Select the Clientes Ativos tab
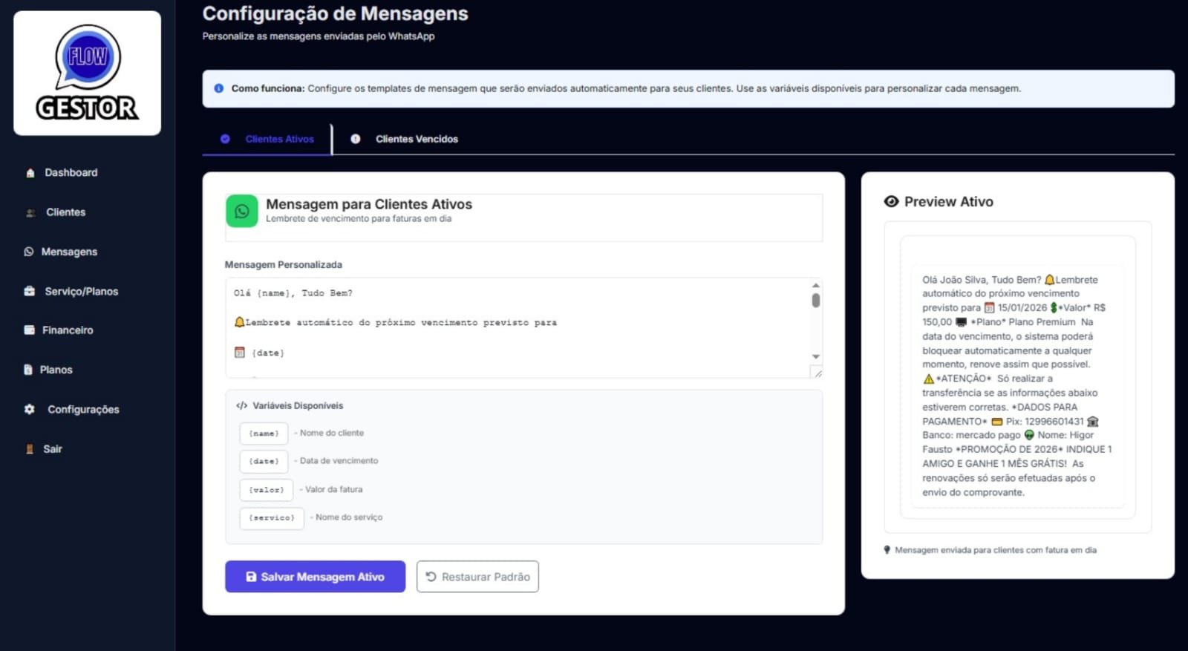Image resolution: width=1188 pixels, height=651 pixels. pyautogui.click(x=279, y=139)
